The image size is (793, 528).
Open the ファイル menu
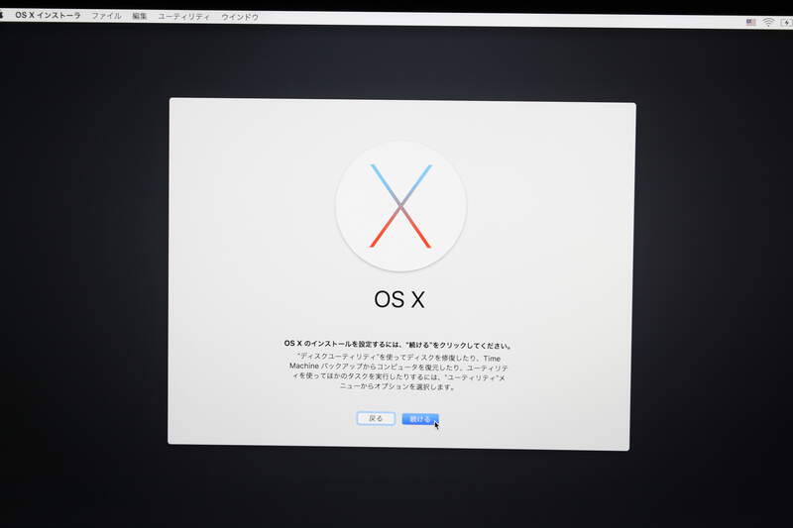106,16
